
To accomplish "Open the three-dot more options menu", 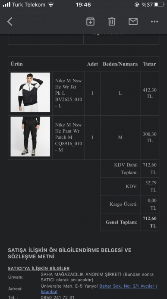I will point(154,22).
